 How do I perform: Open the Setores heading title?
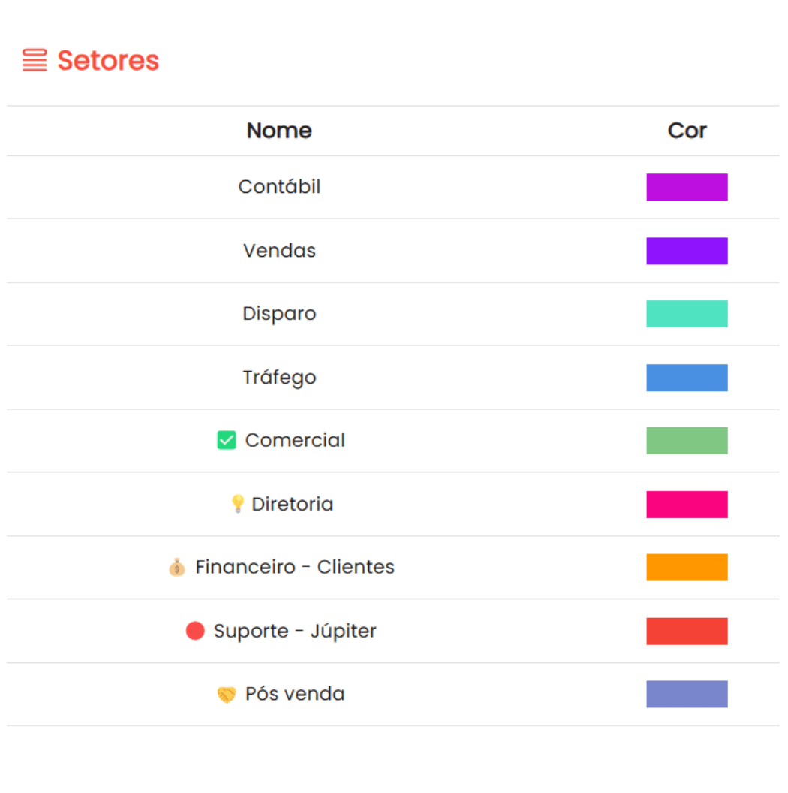[x=108, y=60]
